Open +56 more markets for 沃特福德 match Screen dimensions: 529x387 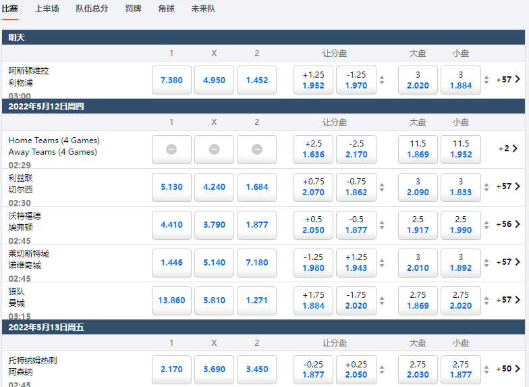pyautogui.click(x=508, y=224)
